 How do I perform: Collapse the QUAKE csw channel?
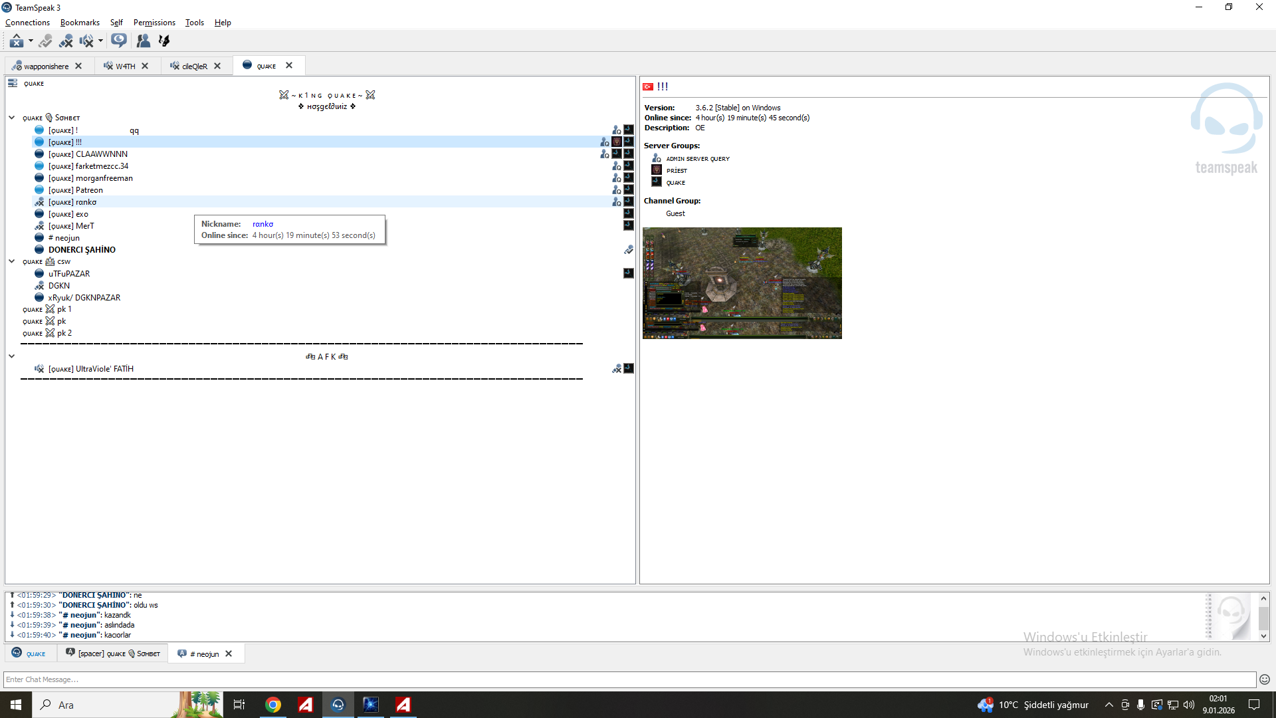(x=12, y=261)
